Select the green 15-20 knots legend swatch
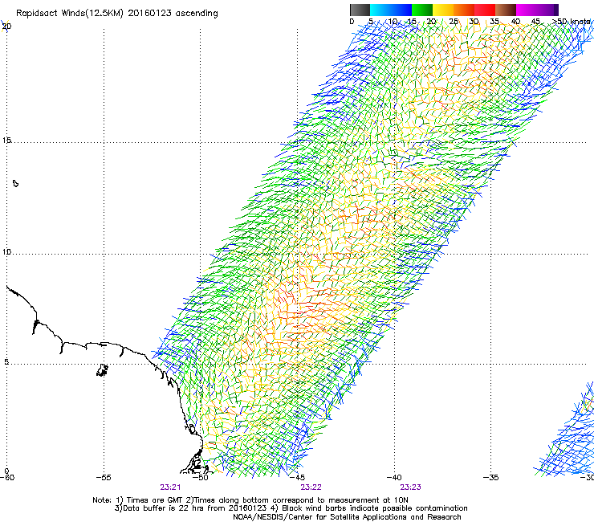 click(x=422, y=10)
